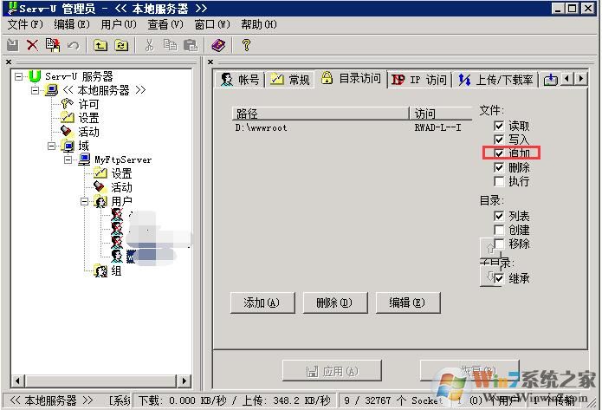Select 活动 under 本地服务器
Image resolution: width=602 pixels, height=410 pixels.
coord(88,132)
